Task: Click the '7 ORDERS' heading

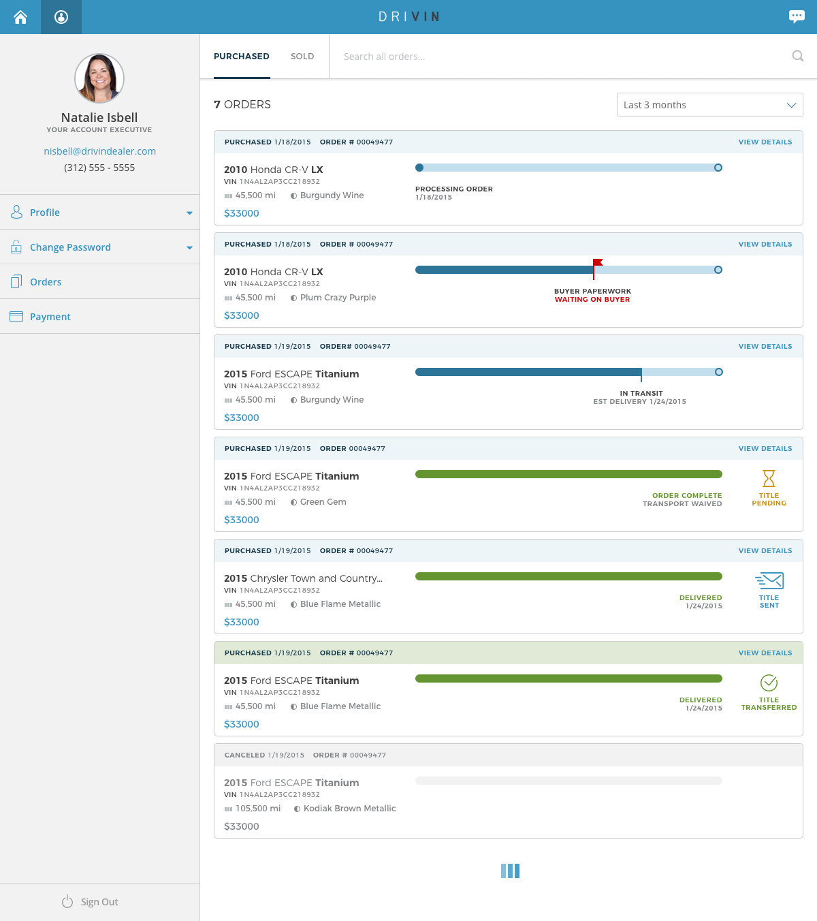Action: click(242, 104)
